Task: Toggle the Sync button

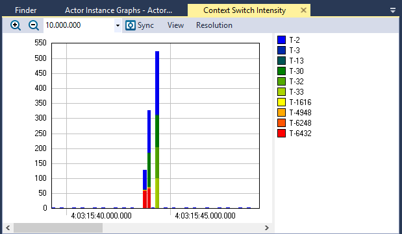Action: (140, 25)
